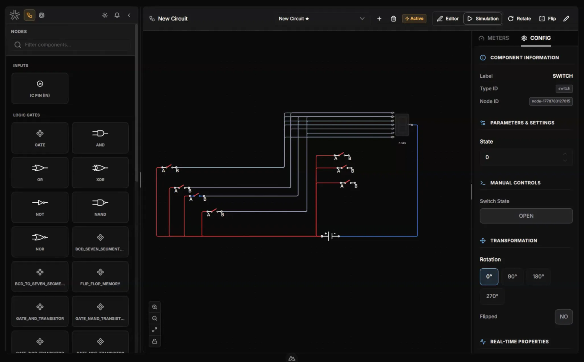
Task: Select the XOR gate component
Action: (100, 172)
